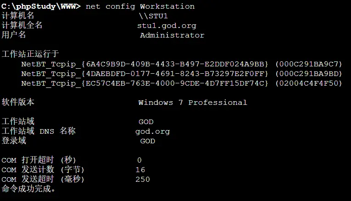This screenshot has height=201, width=351.
Task: Click the full computer name stu1.god.org
Action: (166, 26)
